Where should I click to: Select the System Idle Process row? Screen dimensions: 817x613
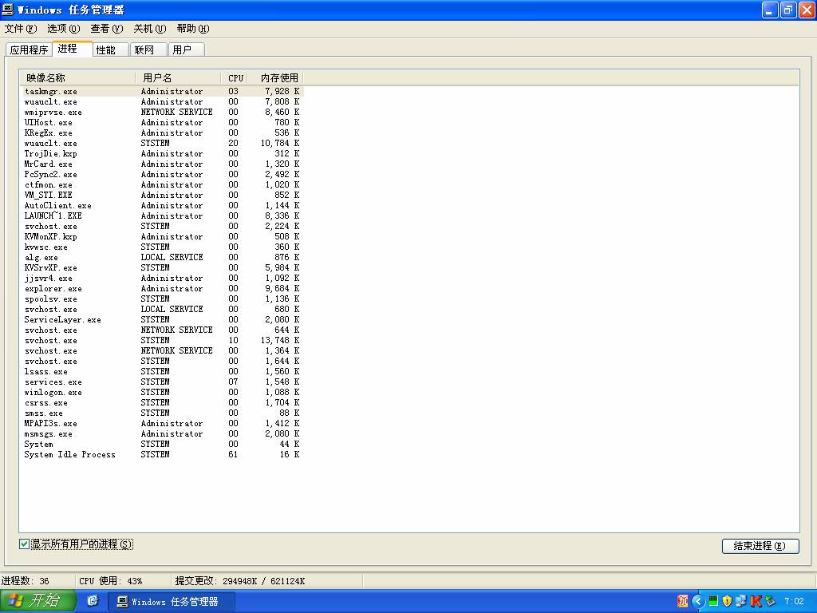(162, 454)
